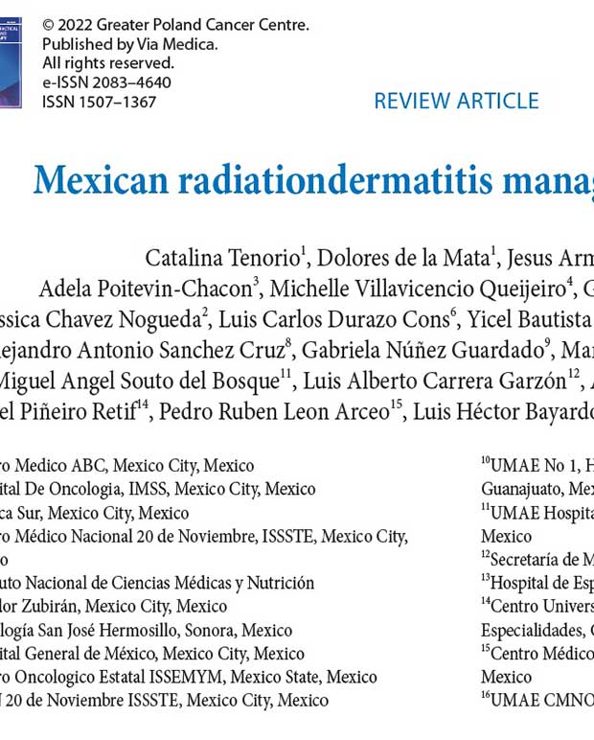Select the e-ISSN 2083–4640 number

[106, 82]
